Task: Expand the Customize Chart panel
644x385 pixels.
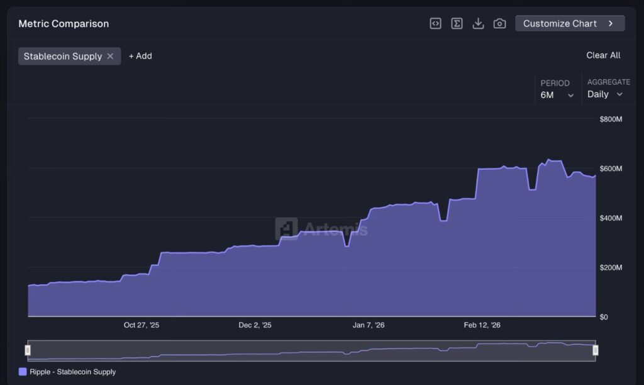Action: (569, 23)
